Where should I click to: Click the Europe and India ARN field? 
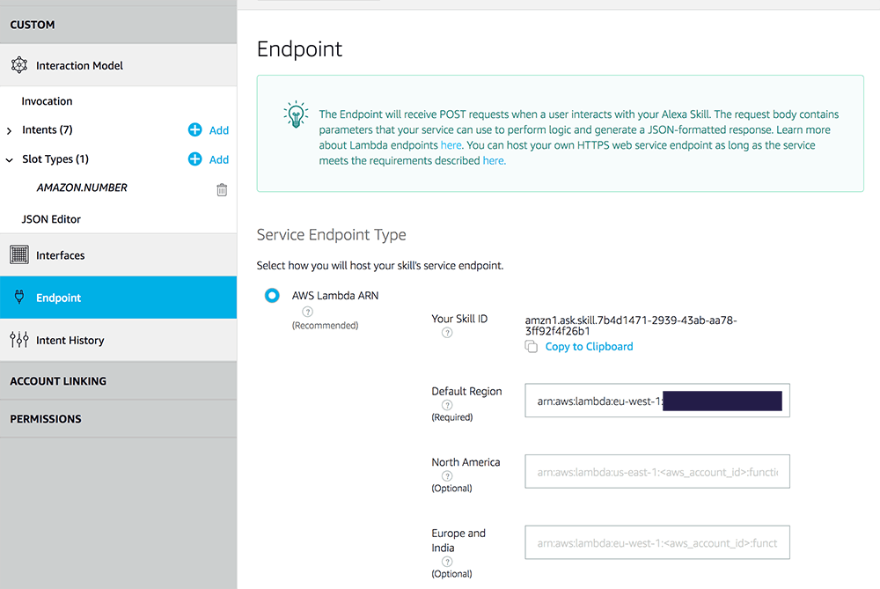point(657,542)
